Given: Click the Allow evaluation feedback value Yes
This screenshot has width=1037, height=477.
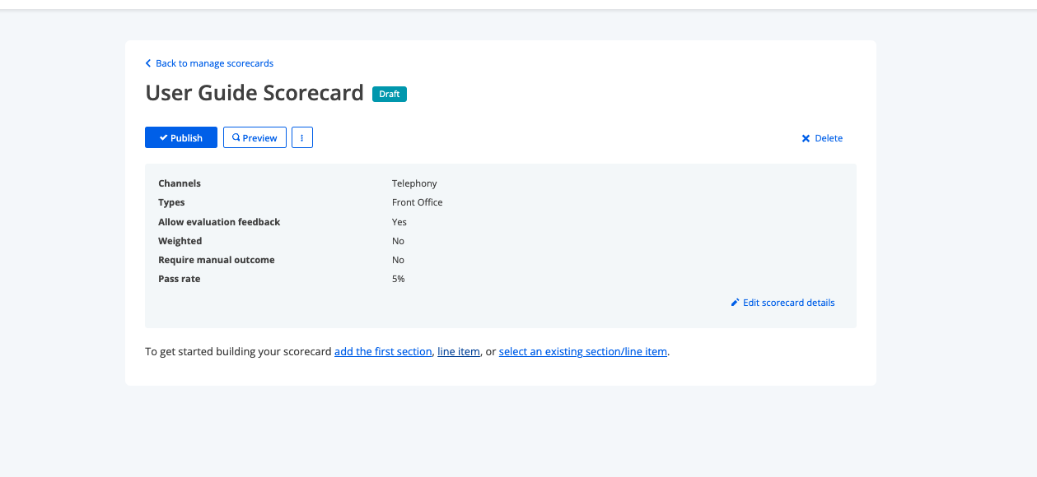Looking at the screenshot, I should [399, 221].
